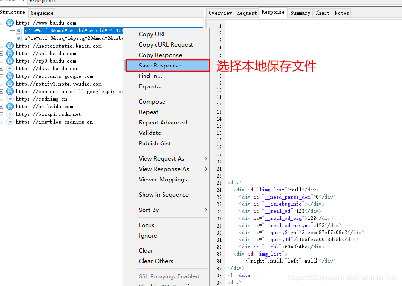
Task: Click the request icon of the s?ie=utf-8&mod=1 entry
Action: coord(19,30)
